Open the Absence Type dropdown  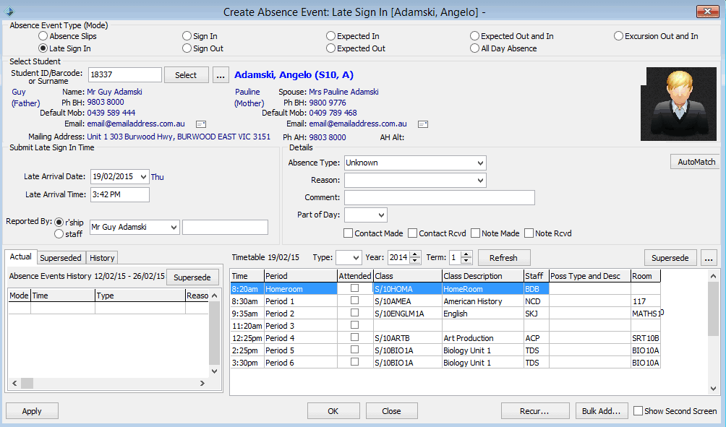(x=480, y=163)
